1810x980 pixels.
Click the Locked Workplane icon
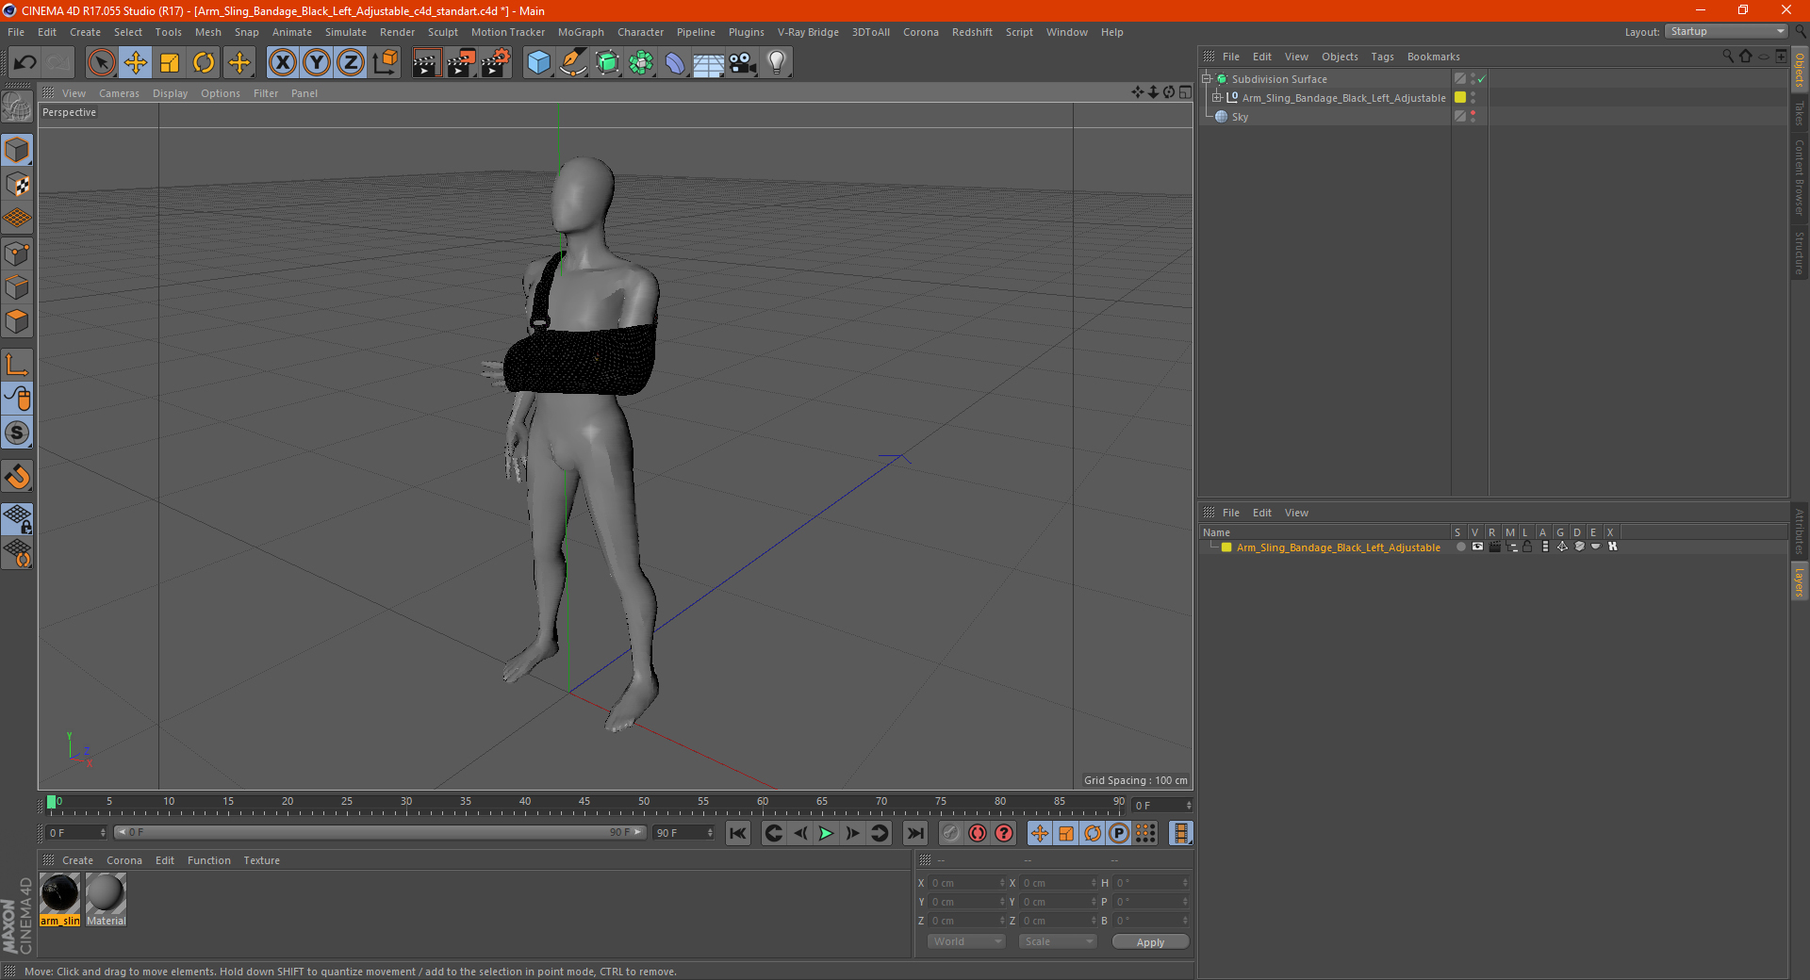[17, 518]
